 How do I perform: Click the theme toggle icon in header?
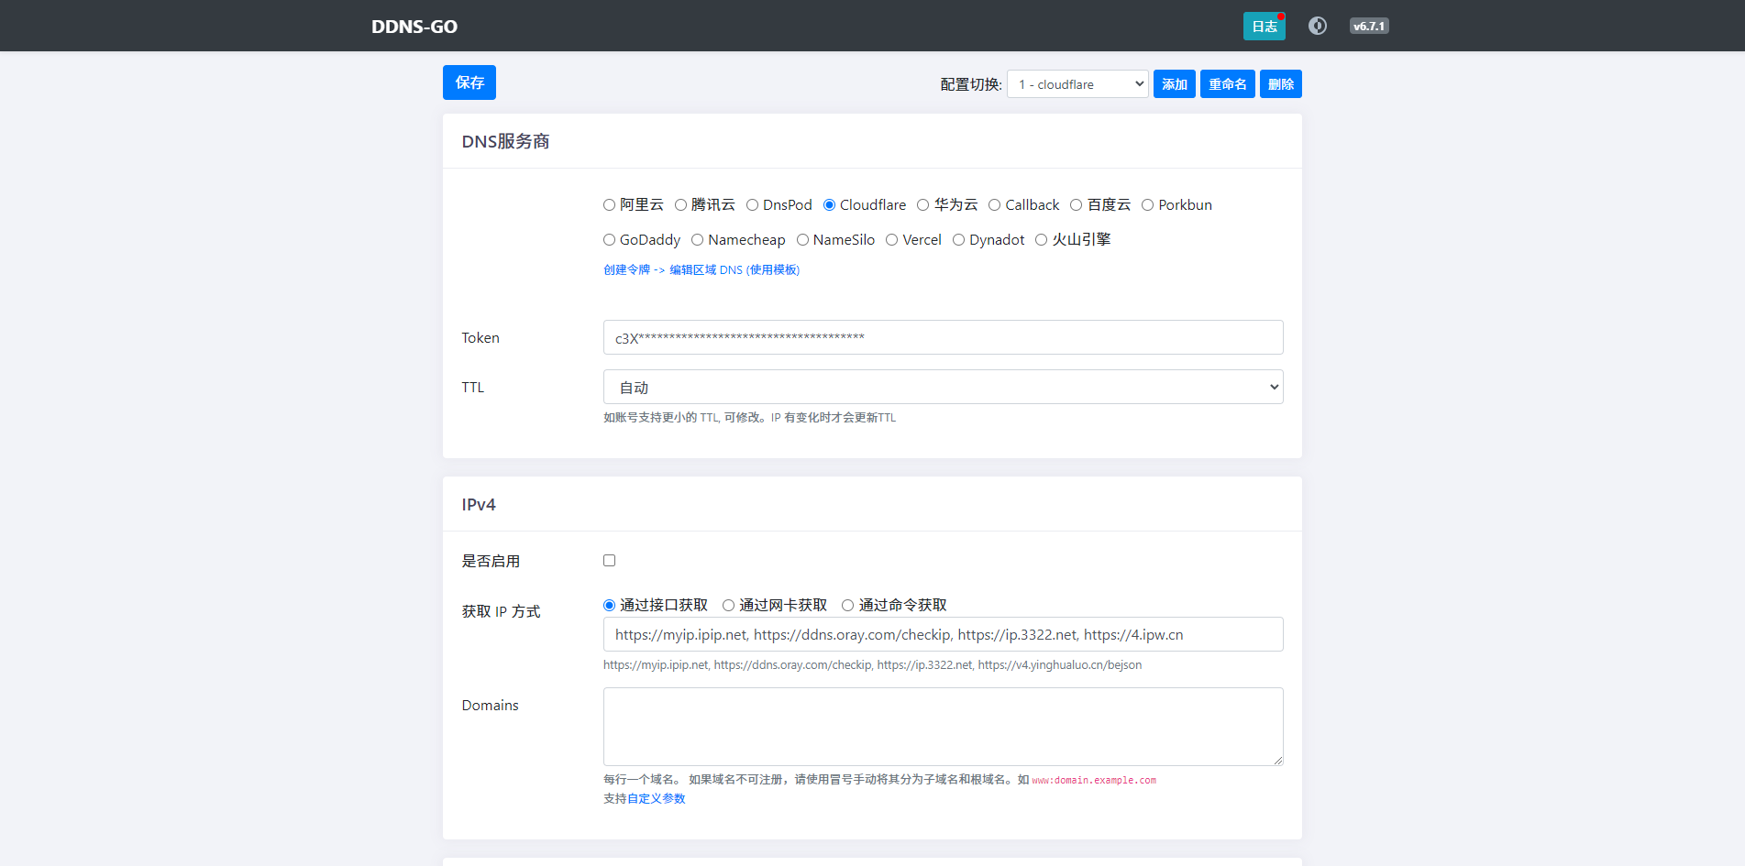tap(1317, 26)
